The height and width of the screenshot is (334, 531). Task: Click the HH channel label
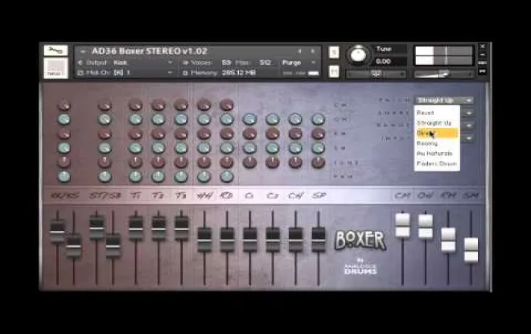[x=204, y=196]
